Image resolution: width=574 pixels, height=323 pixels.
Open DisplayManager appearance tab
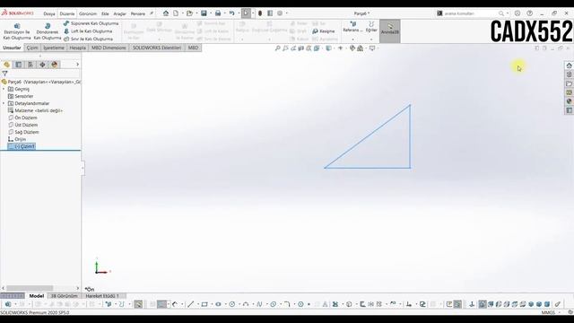(x=55, y=65)
